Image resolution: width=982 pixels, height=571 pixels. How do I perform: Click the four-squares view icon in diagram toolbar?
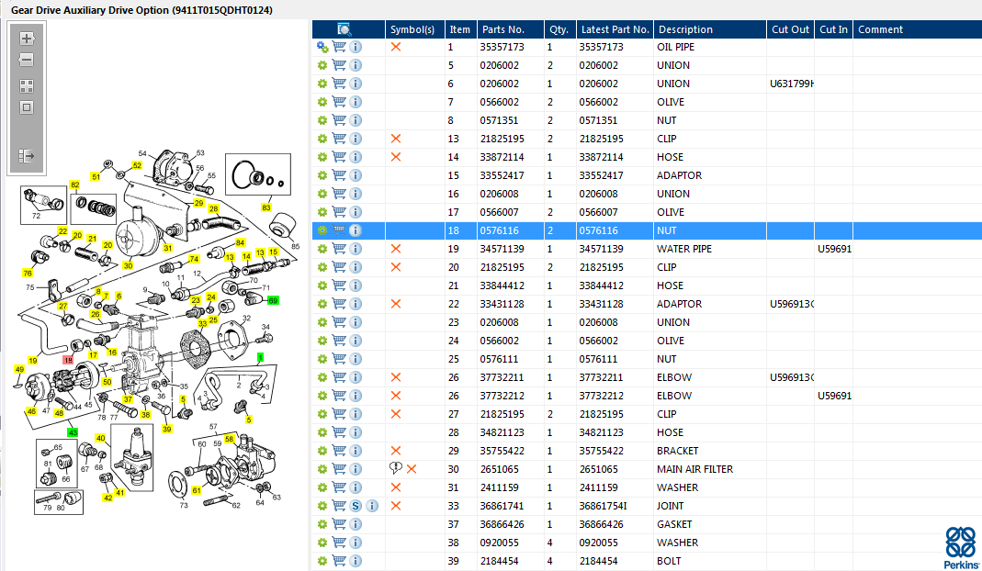click(27, 86)
